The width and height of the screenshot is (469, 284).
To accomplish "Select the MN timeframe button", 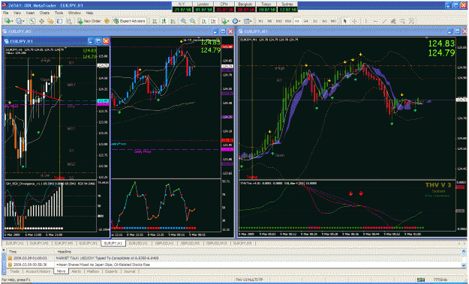I will click(x=333, y=21).
